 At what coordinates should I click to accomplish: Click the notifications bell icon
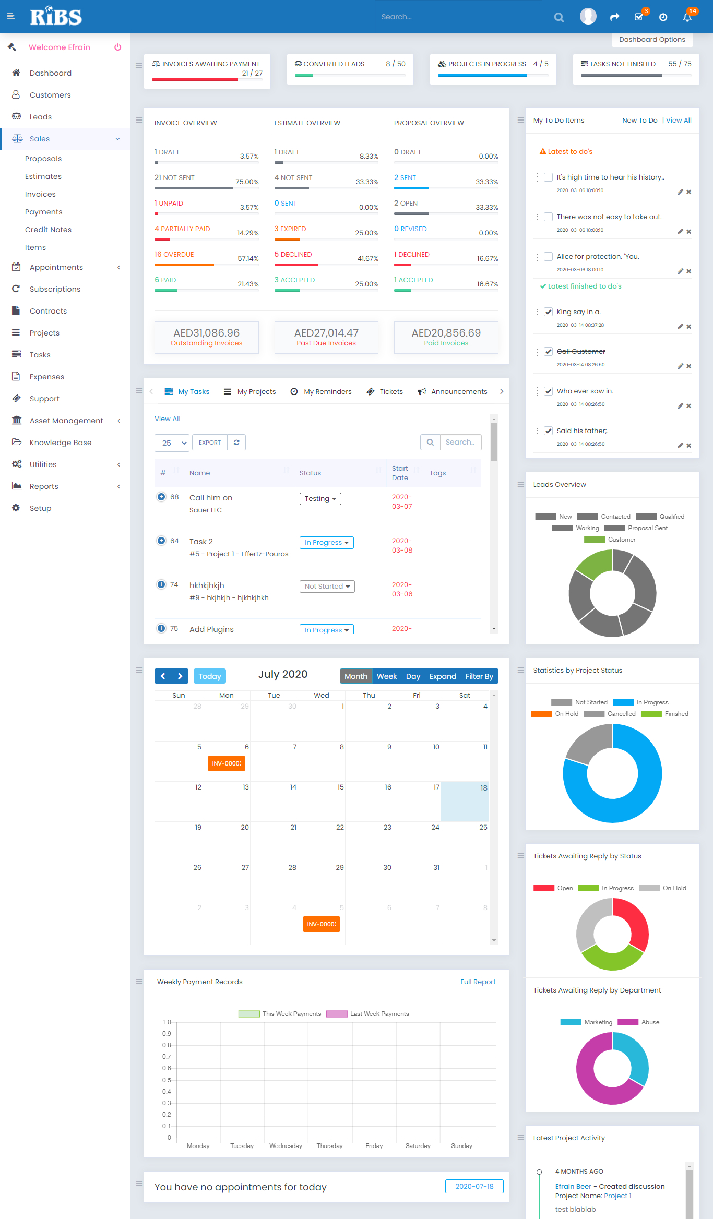pyautogui.click(x=687, y=17)
